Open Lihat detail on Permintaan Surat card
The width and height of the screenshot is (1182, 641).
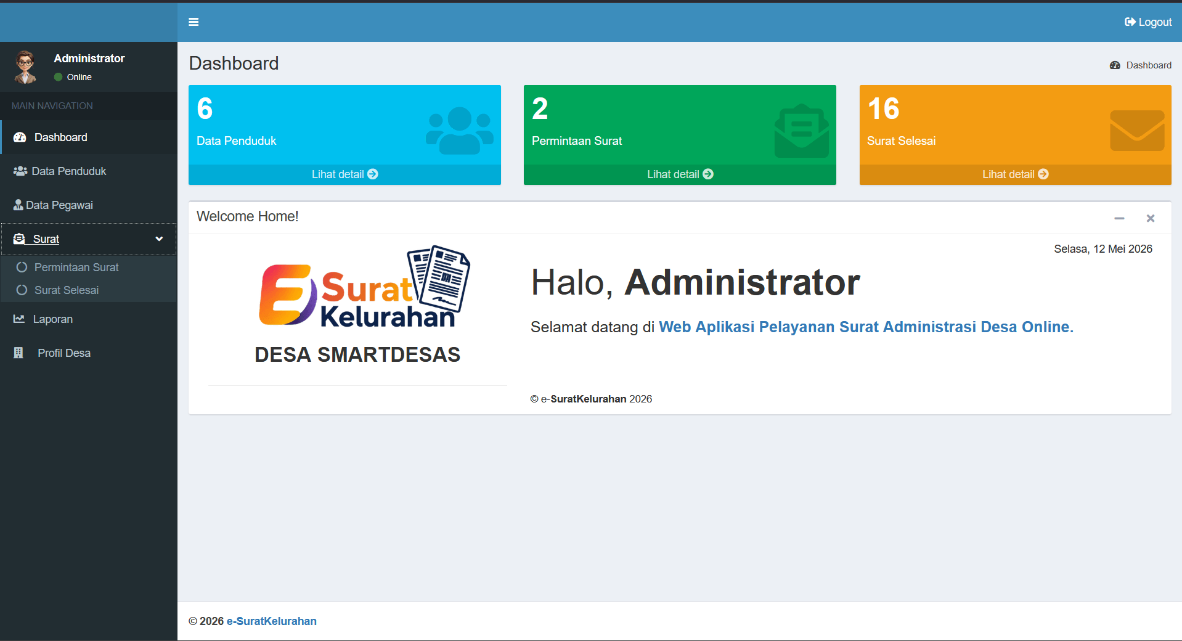tap(680, 174)
